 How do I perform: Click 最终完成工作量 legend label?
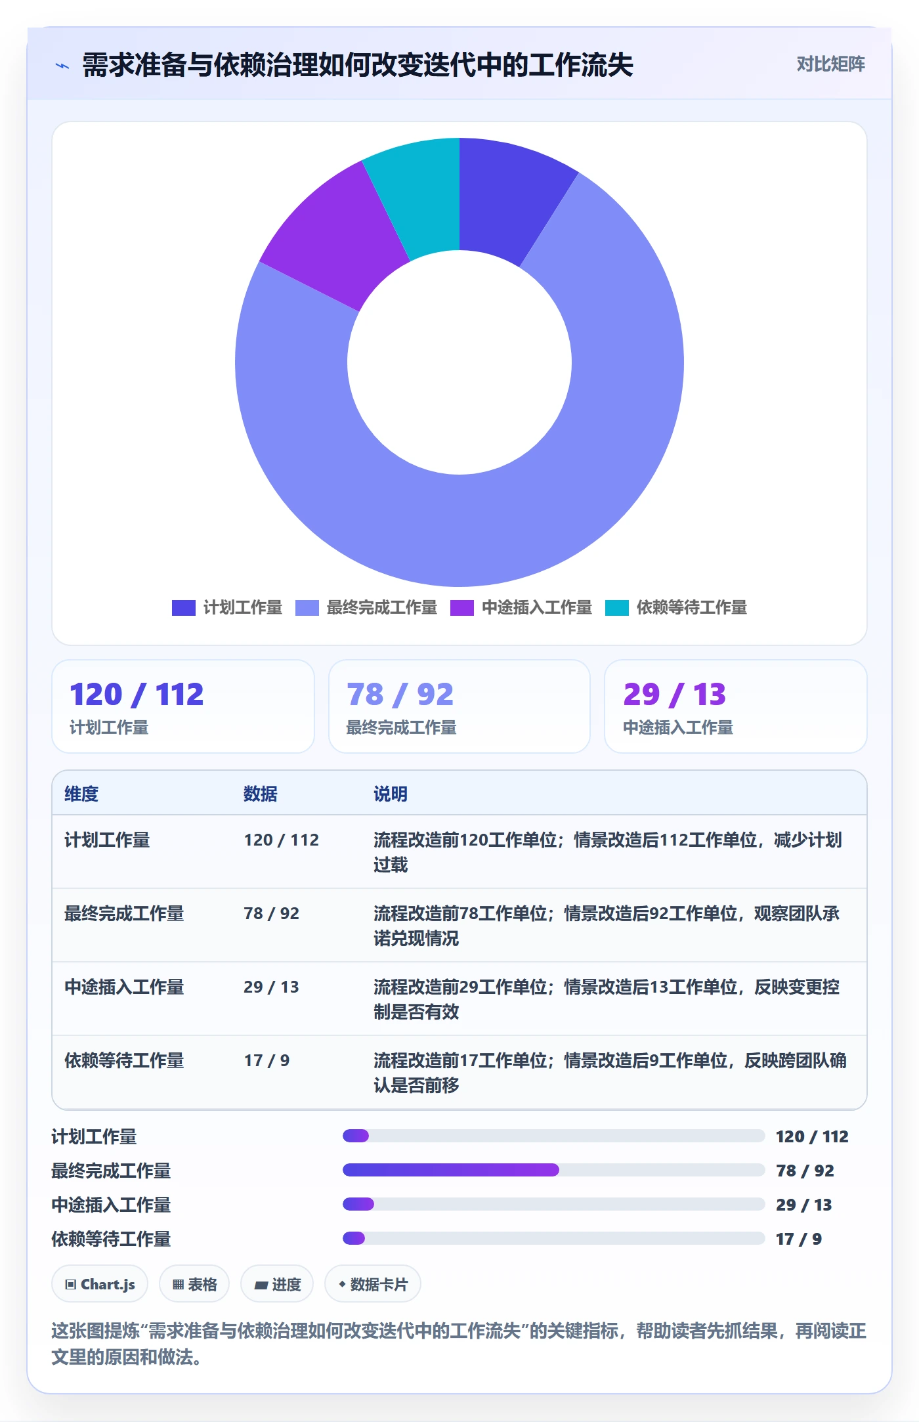382,608
